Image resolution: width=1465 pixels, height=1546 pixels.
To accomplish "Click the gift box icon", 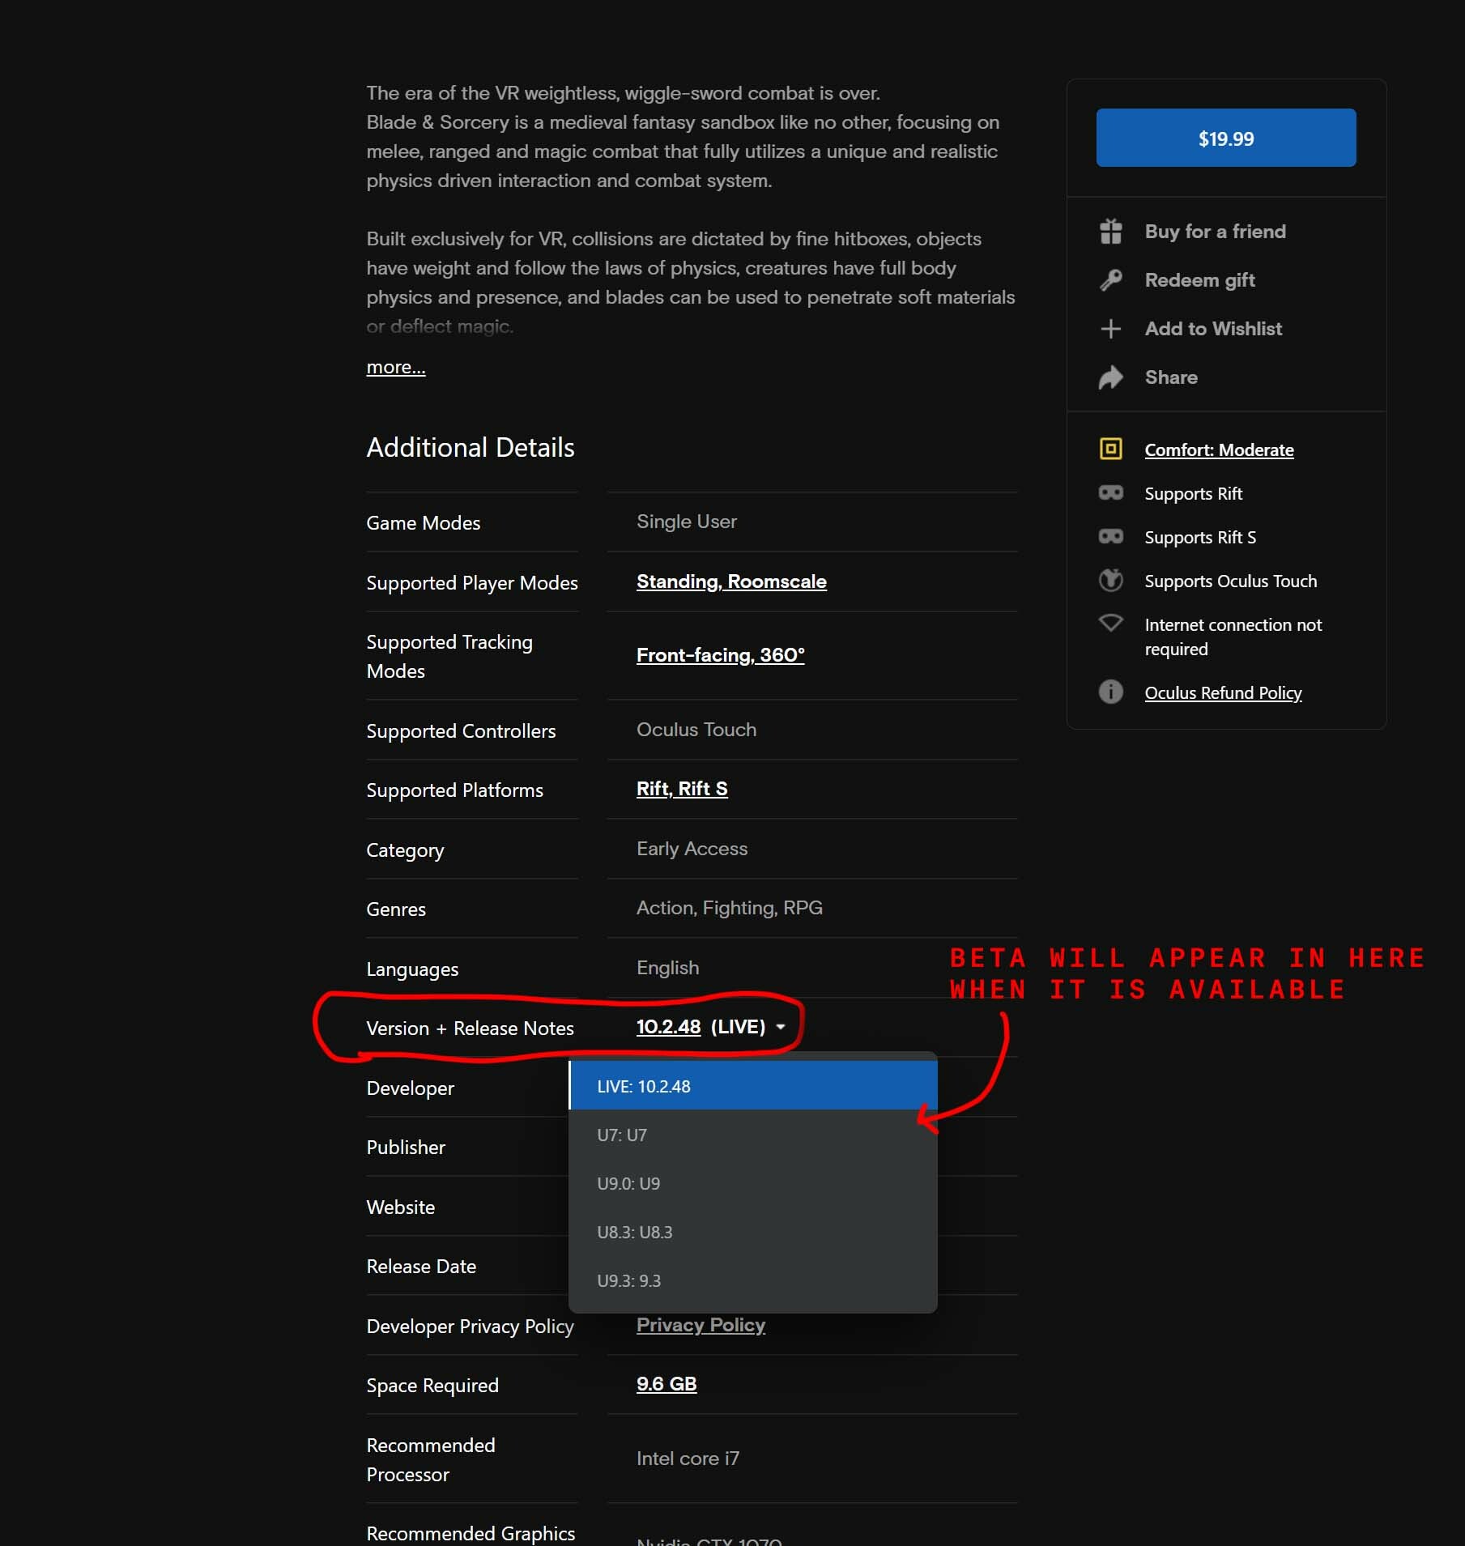I will point(1110,232).
